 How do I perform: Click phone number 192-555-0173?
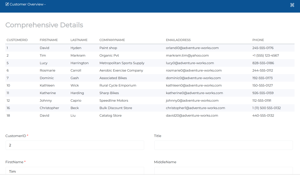click(x=262, y=78)
